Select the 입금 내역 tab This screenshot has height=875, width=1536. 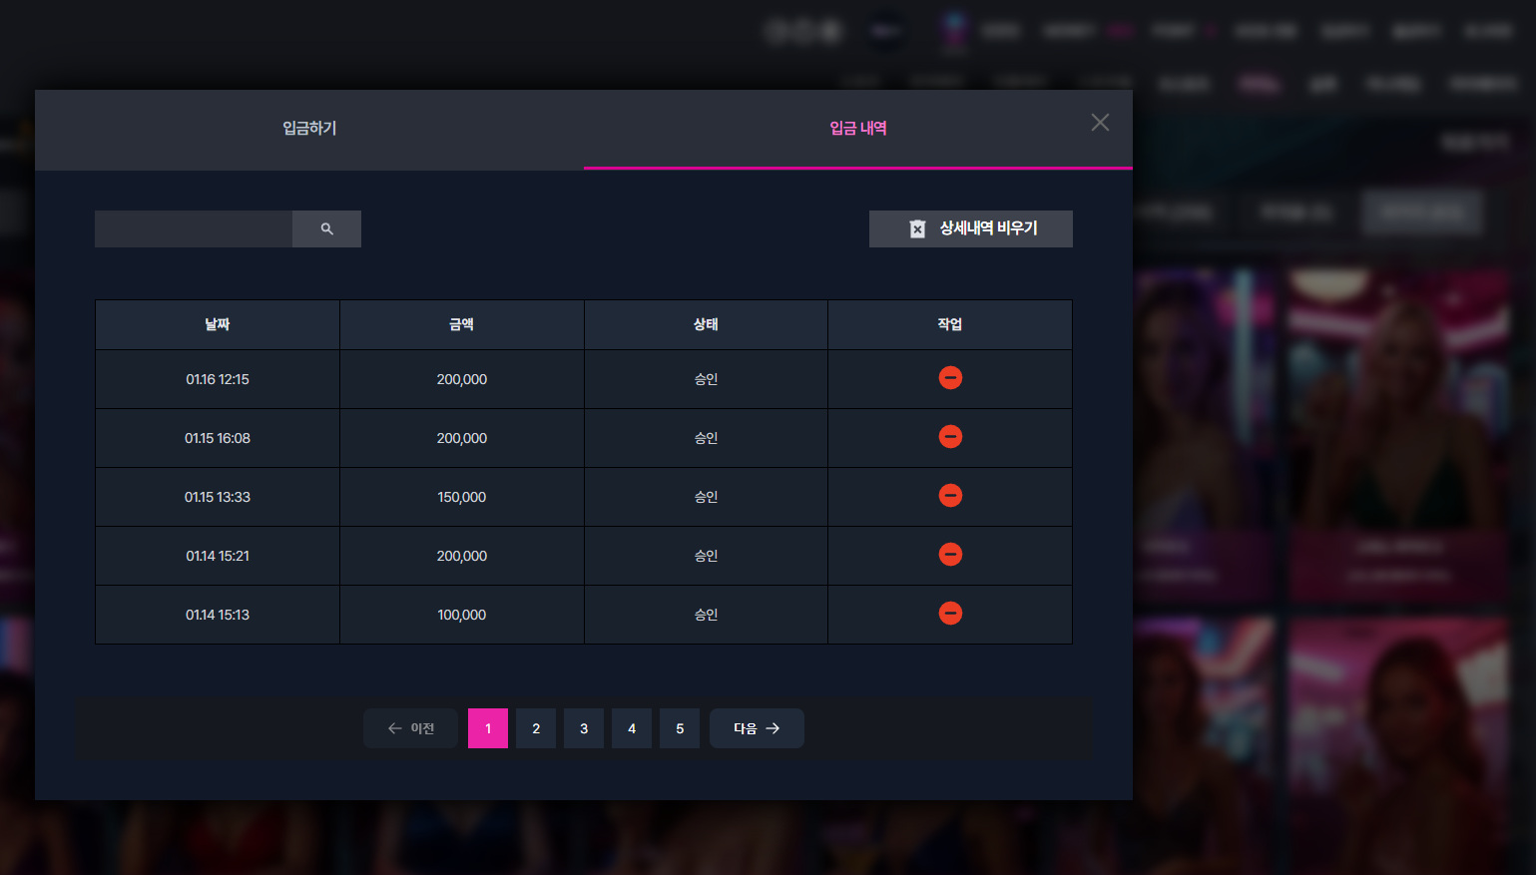[858, 129]
